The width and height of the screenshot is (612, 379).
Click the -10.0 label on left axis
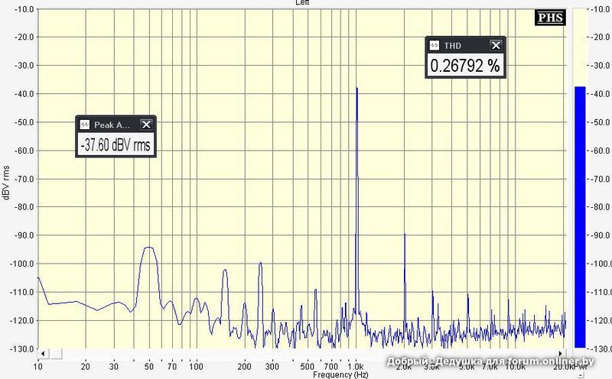pos(24,8)
